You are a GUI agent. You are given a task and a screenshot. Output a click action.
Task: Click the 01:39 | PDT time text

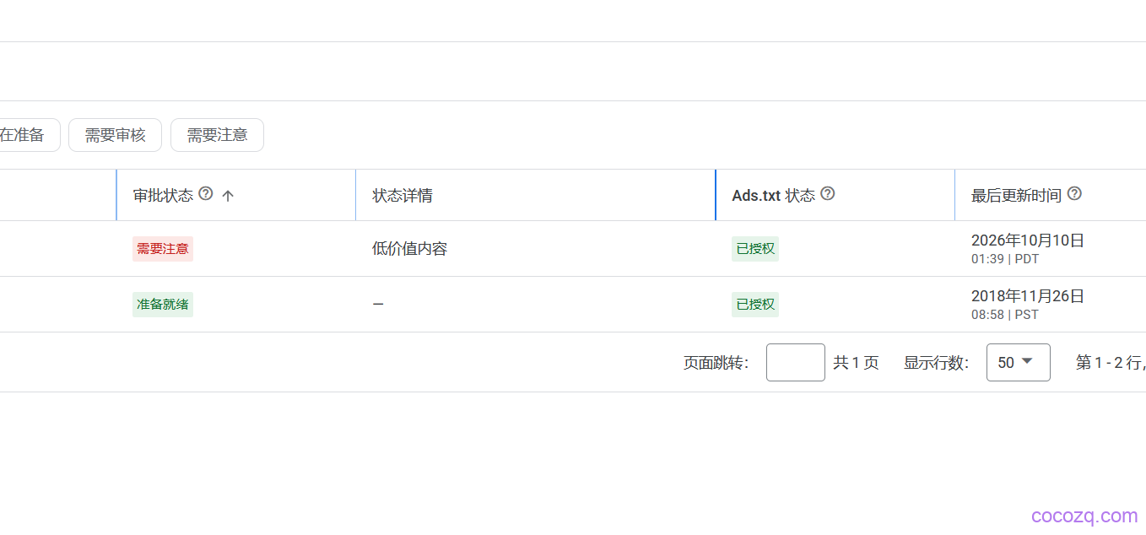coord(1005,259)
